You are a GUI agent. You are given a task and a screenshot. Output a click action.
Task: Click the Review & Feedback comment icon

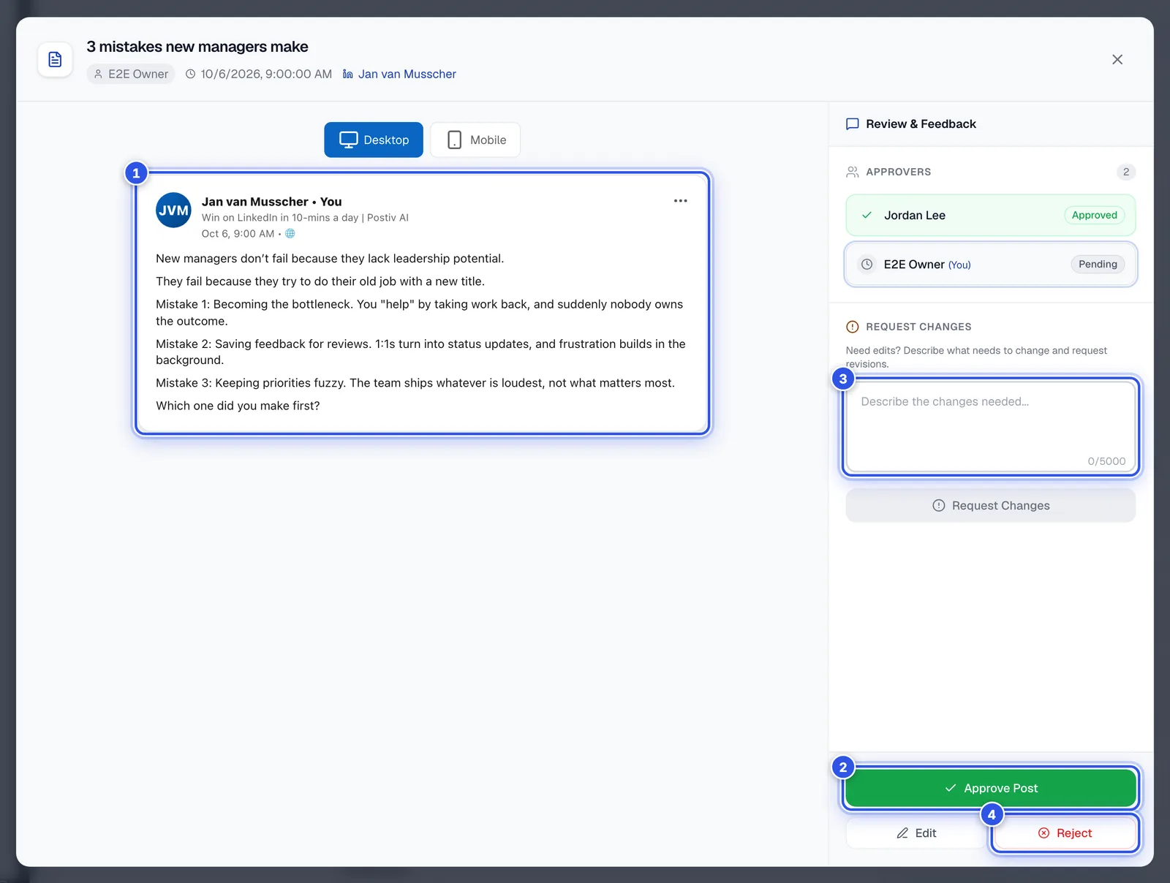pyautogui.click(x=852, y=124)
